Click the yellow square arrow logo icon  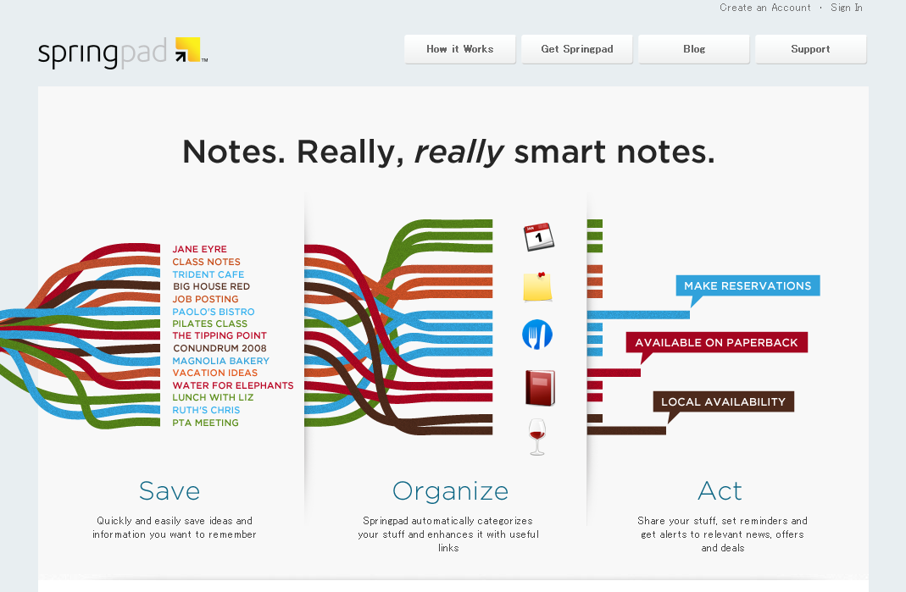click(x=188, y=50)
